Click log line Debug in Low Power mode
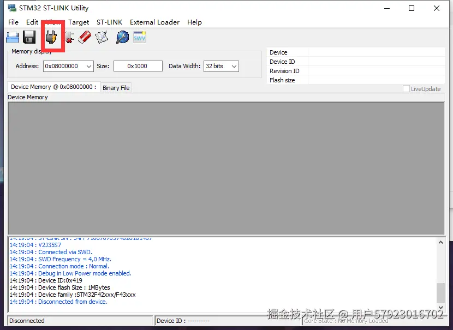This screenshot has height=330, width=453. point(70,273)
